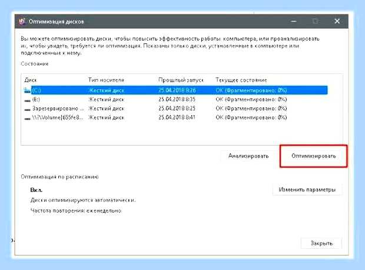The image size is (365, 270).
Task: Click the Прошлый запуск column header
Action: (x=181, y=80)
